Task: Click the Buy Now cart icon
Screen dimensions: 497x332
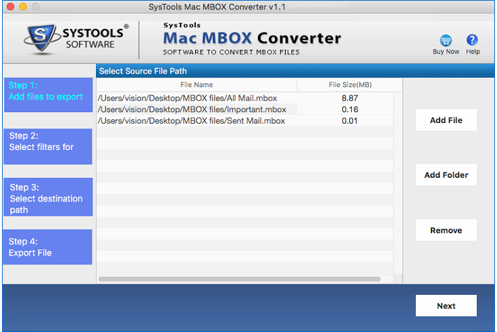Action: tap(446, 41)
